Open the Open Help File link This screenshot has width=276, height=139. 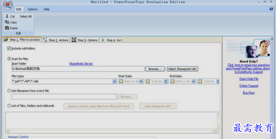point(249,79)
